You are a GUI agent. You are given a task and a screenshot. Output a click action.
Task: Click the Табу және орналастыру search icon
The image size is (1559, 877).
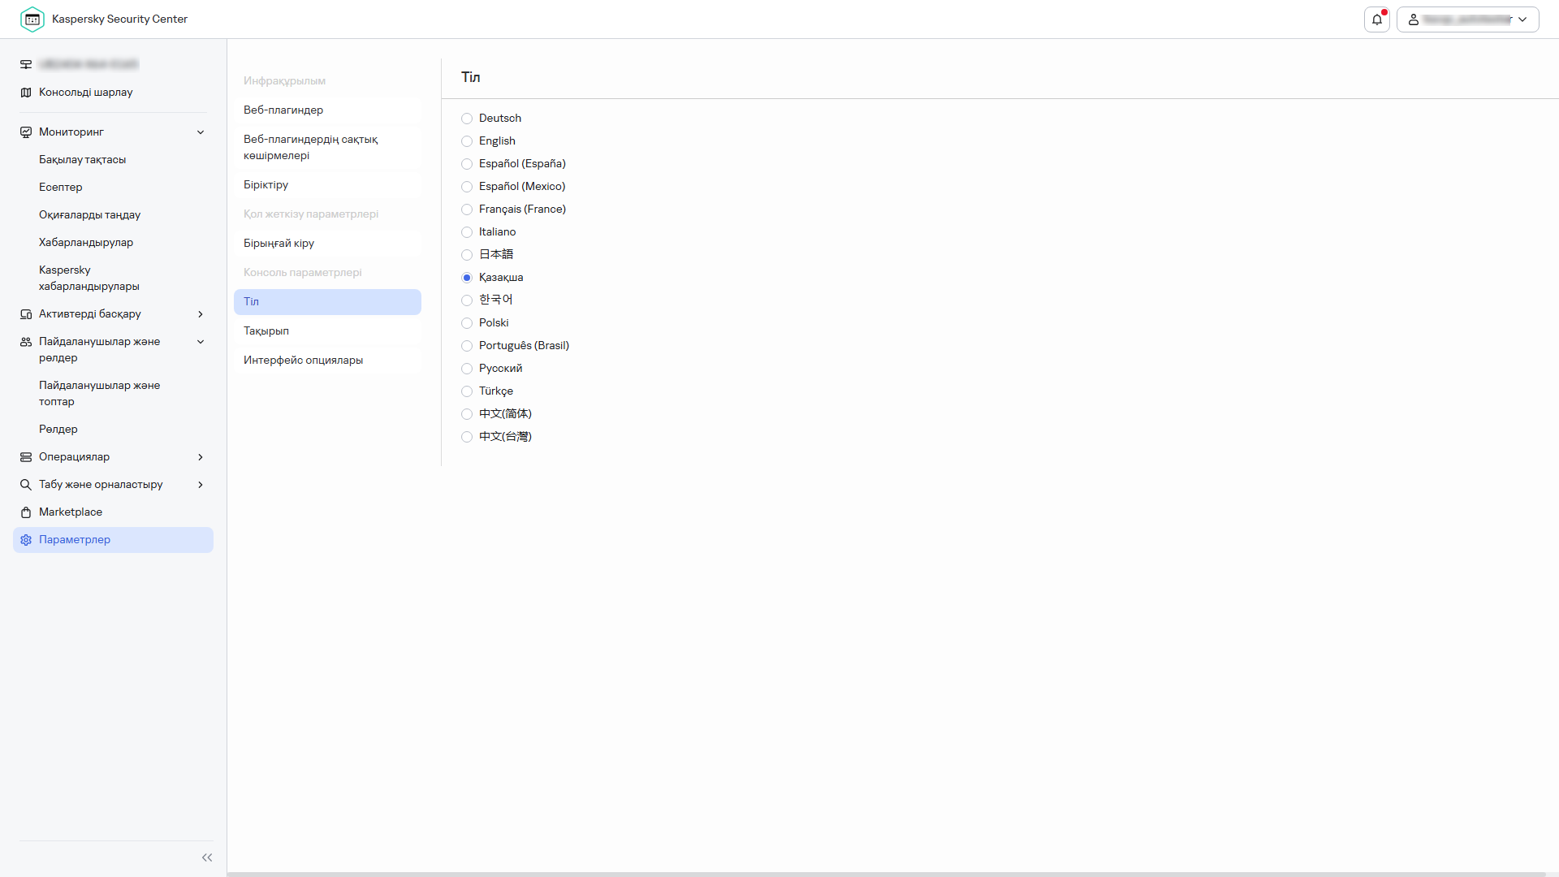[26, 485]
